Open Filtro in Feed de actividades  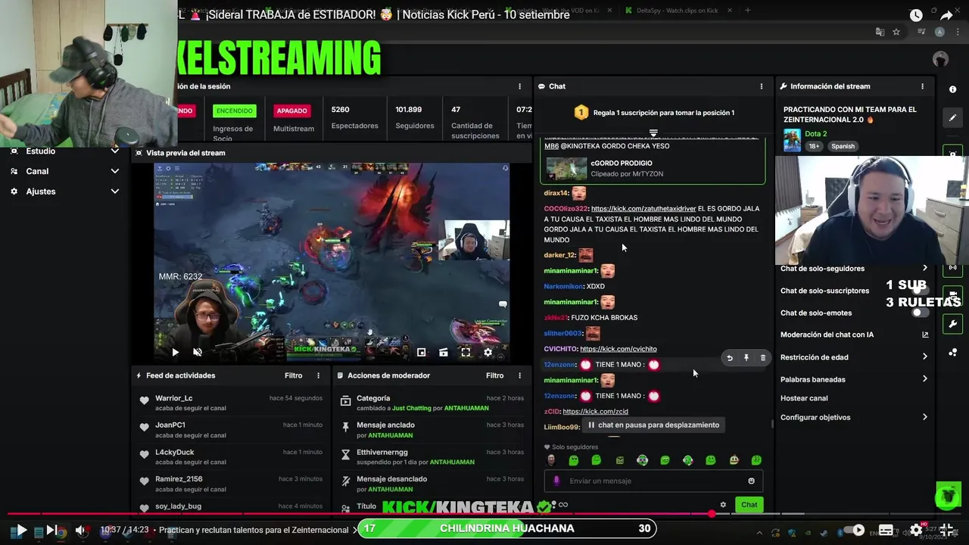[293, 375]
